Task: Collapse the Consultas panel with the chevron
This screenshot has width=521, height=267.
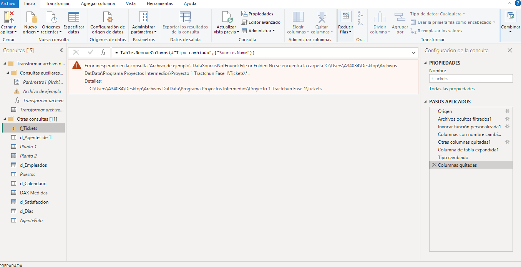Action: pyautogui.click(x=61, y=50)
